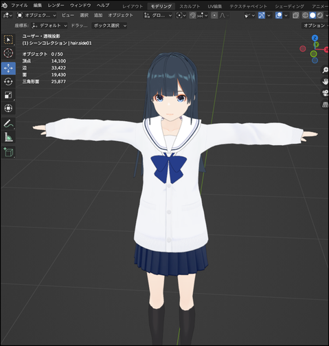Click the zoom magnifier icon in the viewport
This screenshot has height=346, width=329.
pyautogui.click(x=325, y=70)
